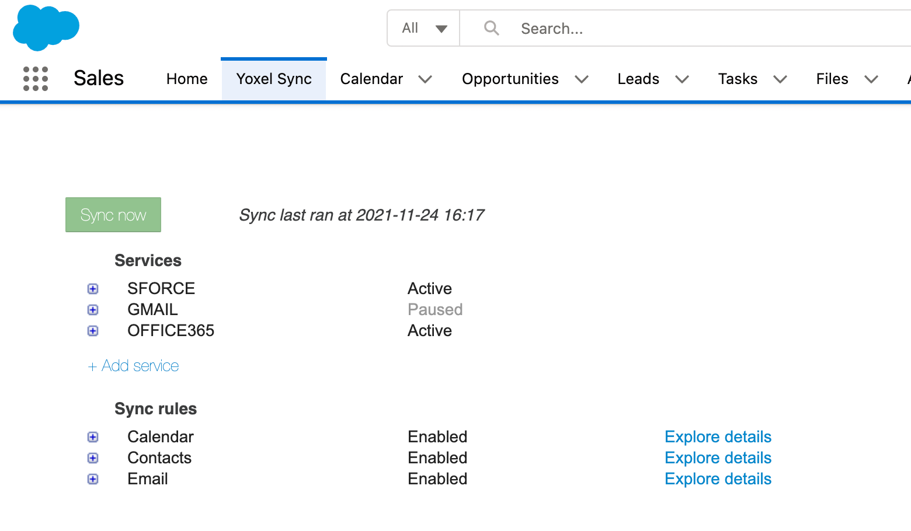Click the magnifying glass search icon
Viewport: 911px width, 531px height.
pyautogui.click(x=492, y=28)
